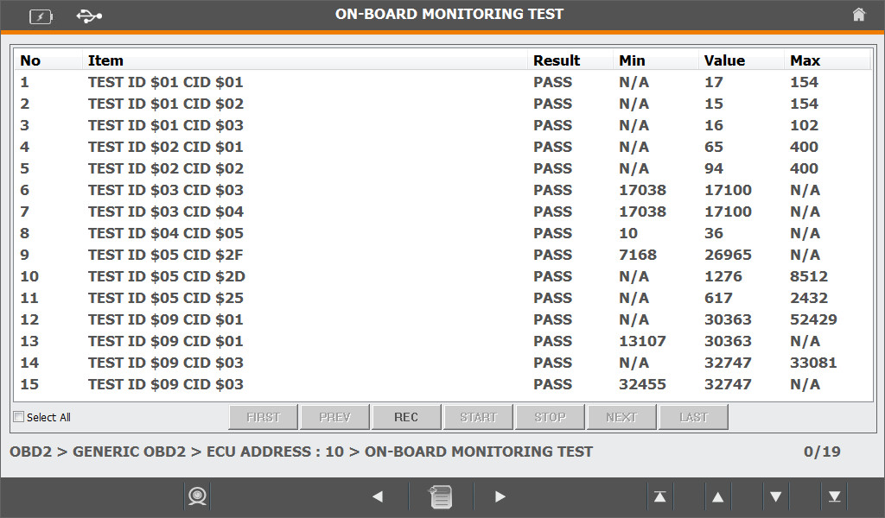The image size is (885, 518).
Task: Jump to top of the list
Action: pos(659,496)
